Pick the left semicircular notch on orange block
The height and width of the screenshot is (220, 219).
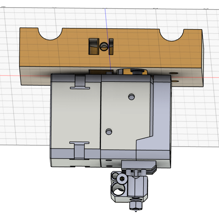coord(50,34)
